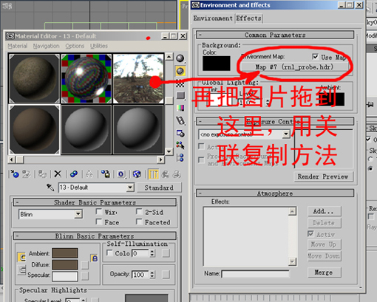Image resolution: width=377 pixels, height=302 pixels.
Task: Click Reset Map/Mtl X icon
Action: [x=58, y=174]
